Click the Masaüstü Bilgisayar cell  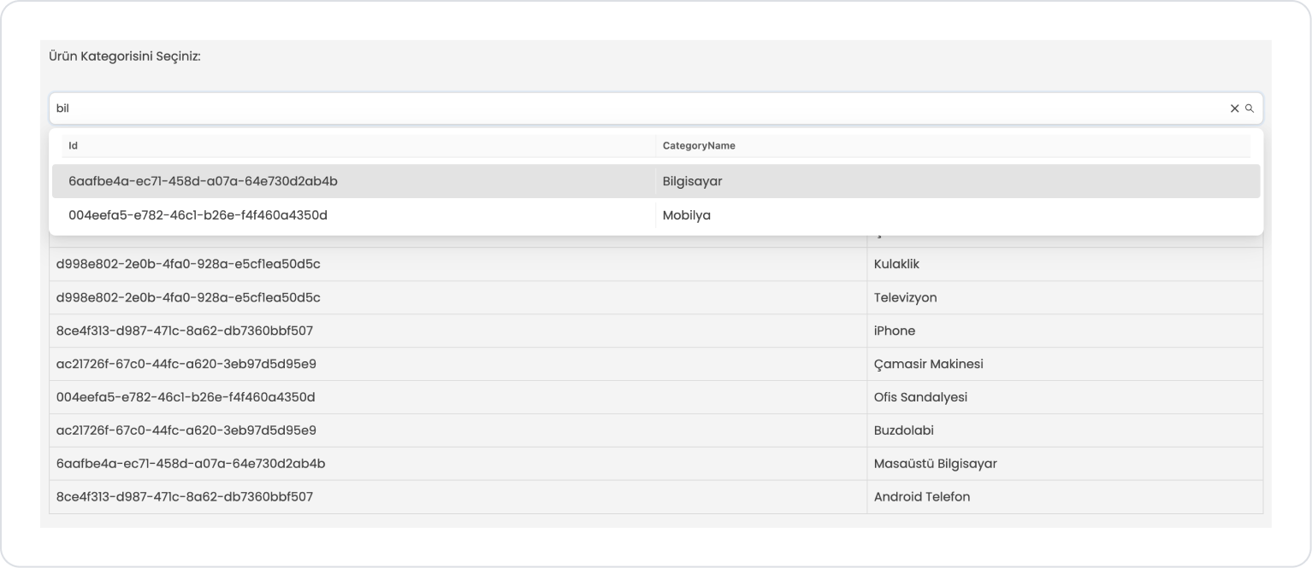tap(935, 464)
